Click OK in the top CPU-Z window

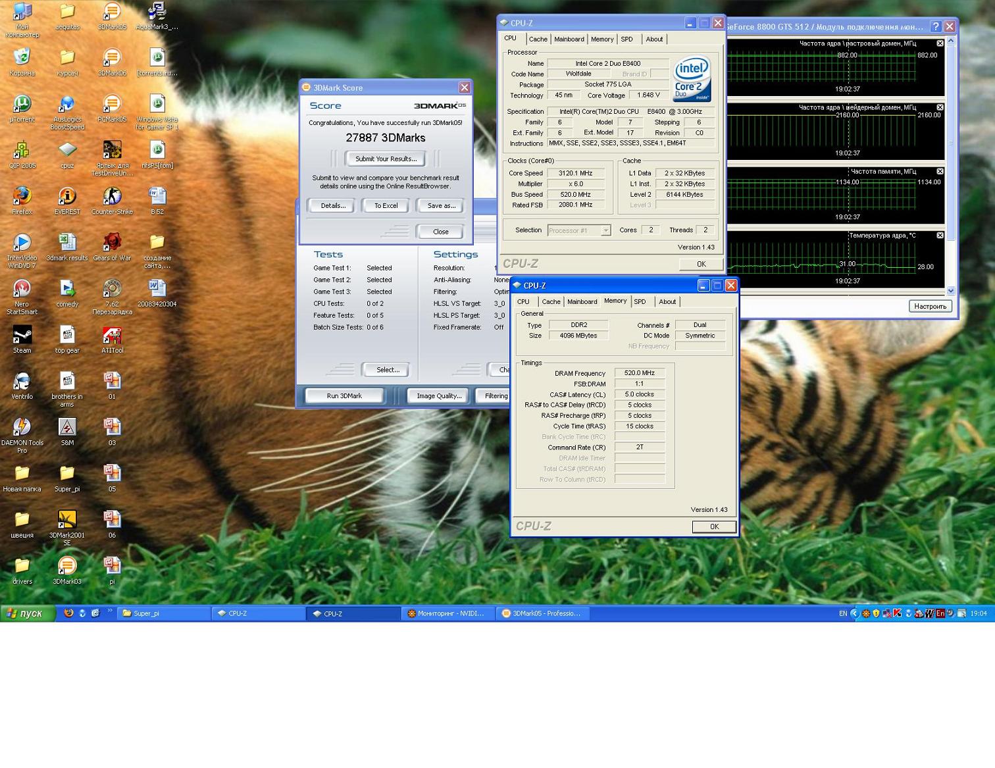pos(701,264)
